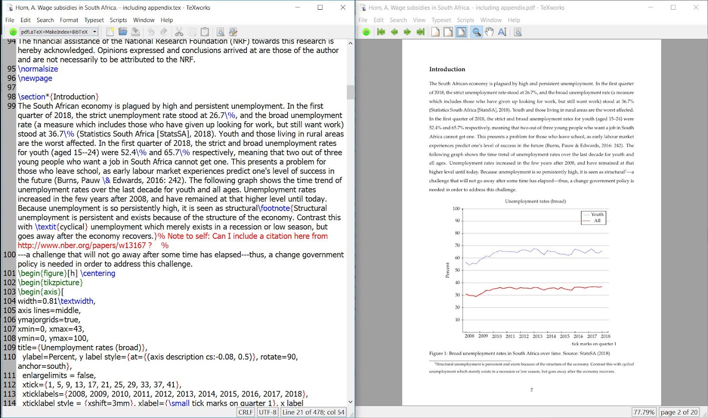
Task: Click the page 2 of 20 indicator
Action: coord(679,412)
